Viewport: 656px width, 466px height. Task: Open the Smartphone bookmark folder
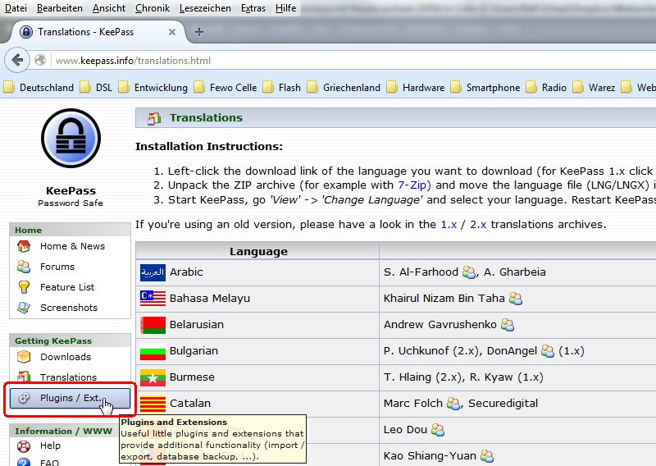[x=485, y=88]
